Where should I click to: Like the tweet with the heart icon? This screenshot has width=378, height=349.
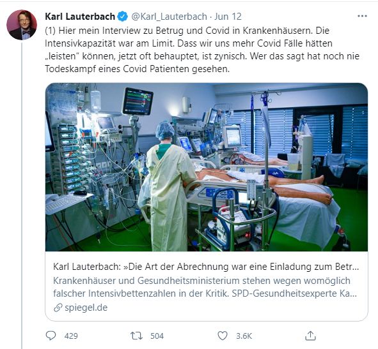tap(223, 336)
